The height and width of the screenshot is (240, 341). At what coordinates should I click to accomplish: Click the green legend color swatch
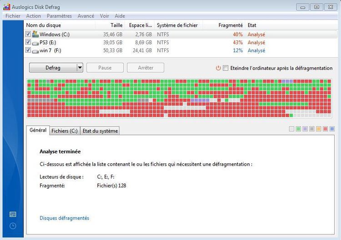(x=298, y=129)
